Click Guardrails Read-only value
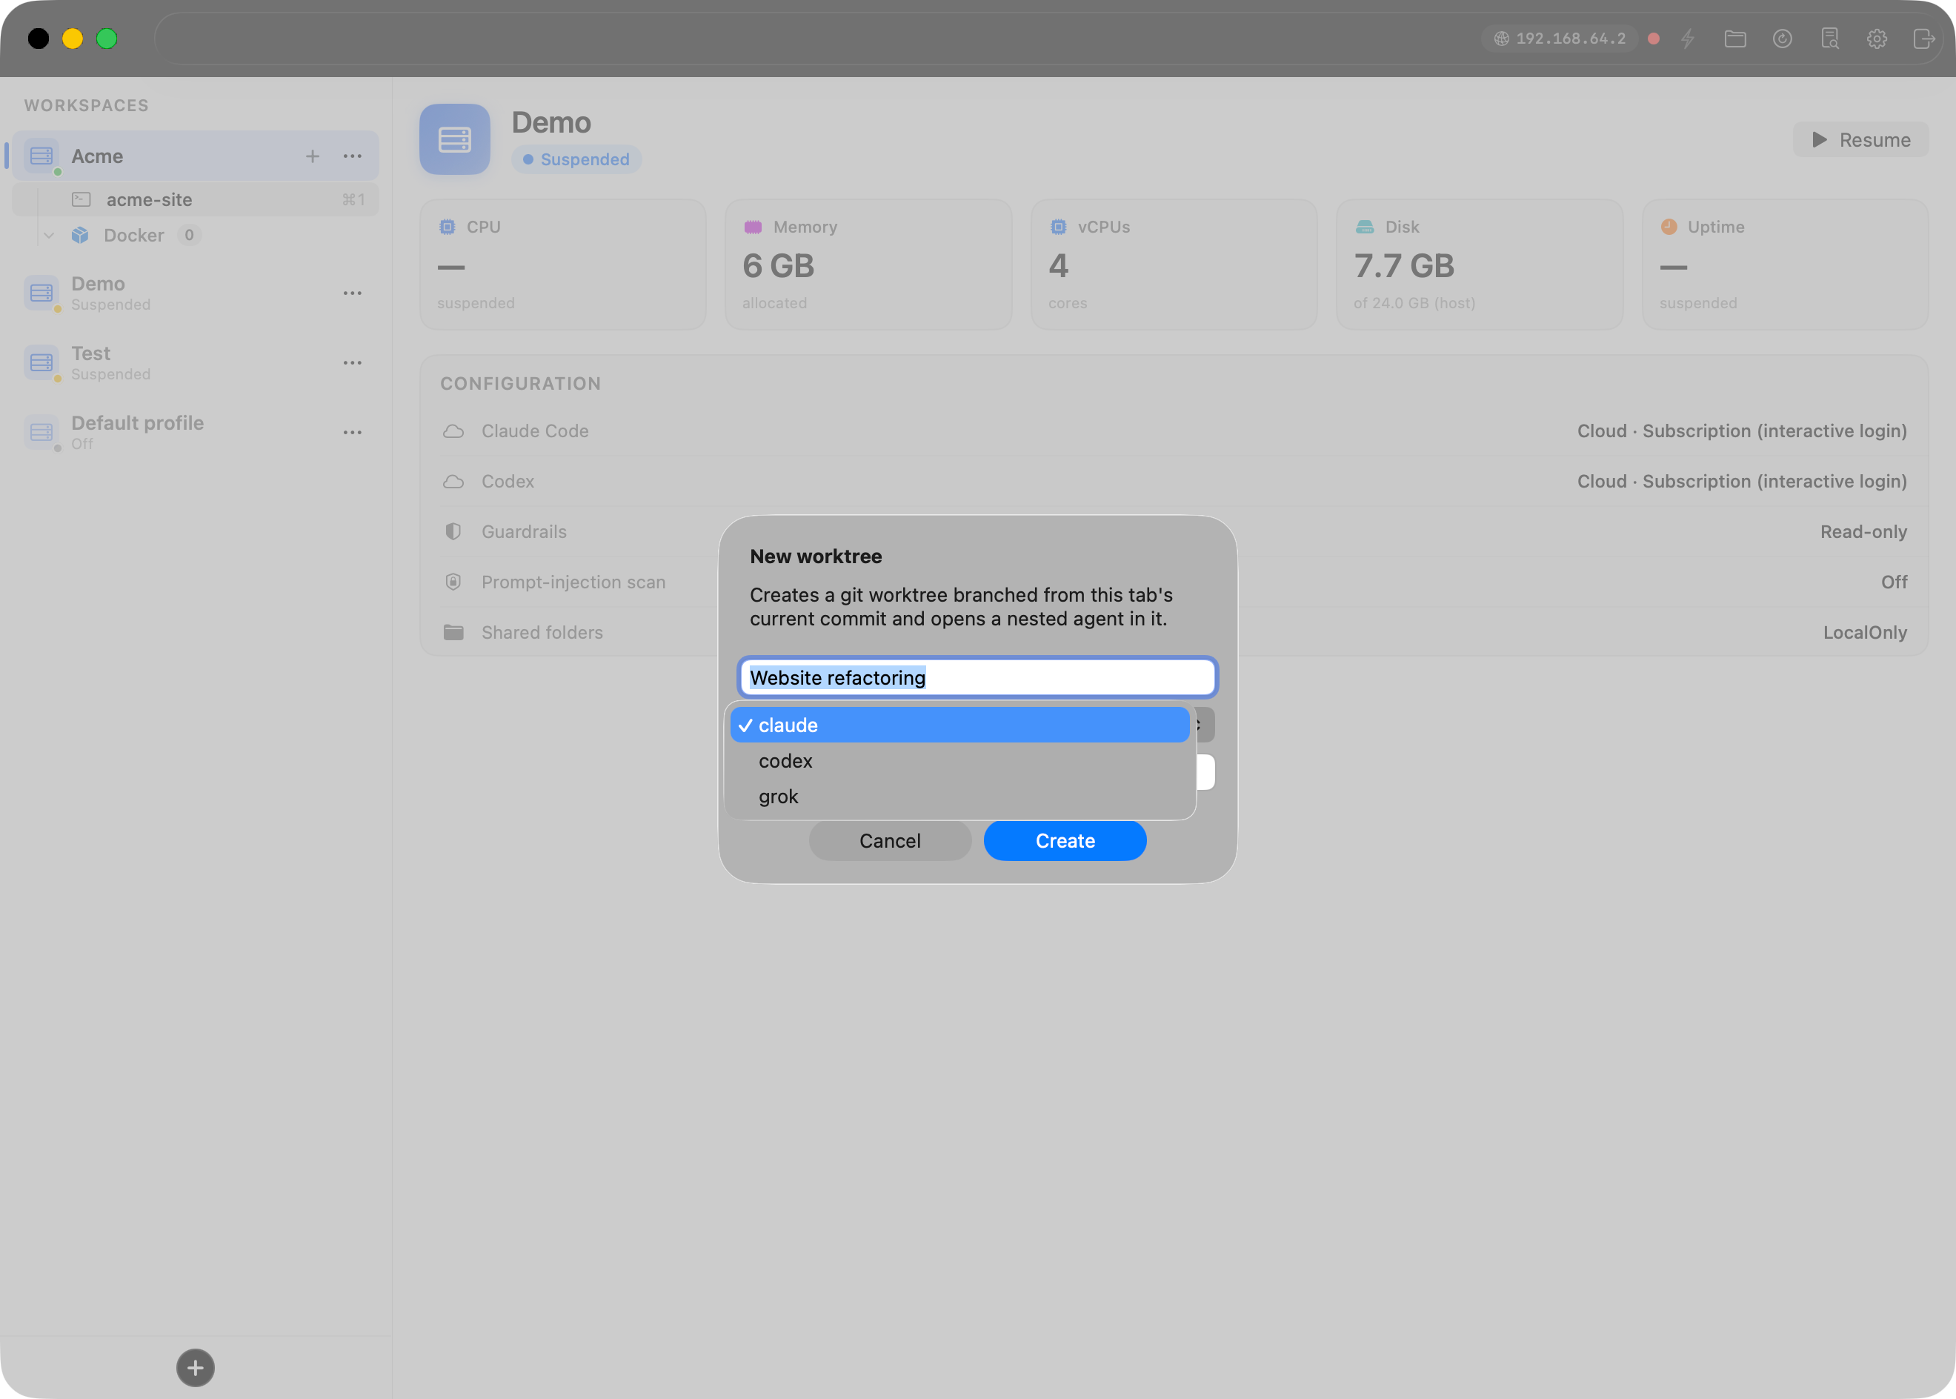This screenshot has width=1956, height=1399. coord(1863,531)
